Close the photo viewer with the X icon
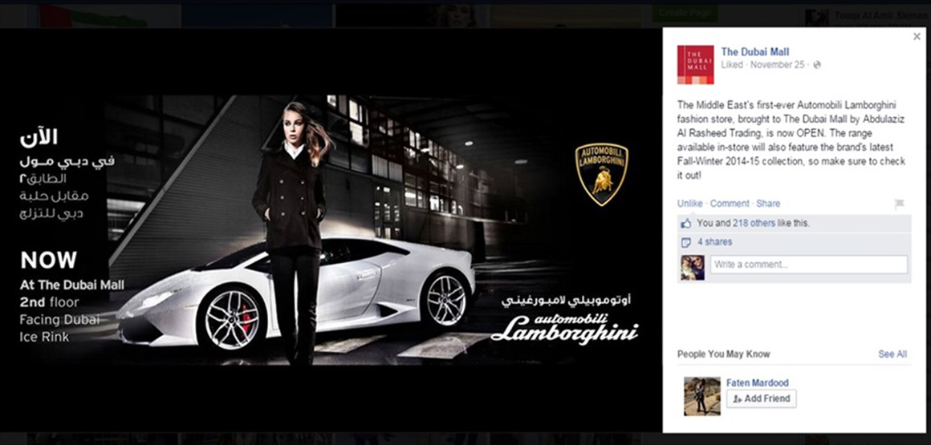Screen dimensions: 931x445 [x=917, y=37]
